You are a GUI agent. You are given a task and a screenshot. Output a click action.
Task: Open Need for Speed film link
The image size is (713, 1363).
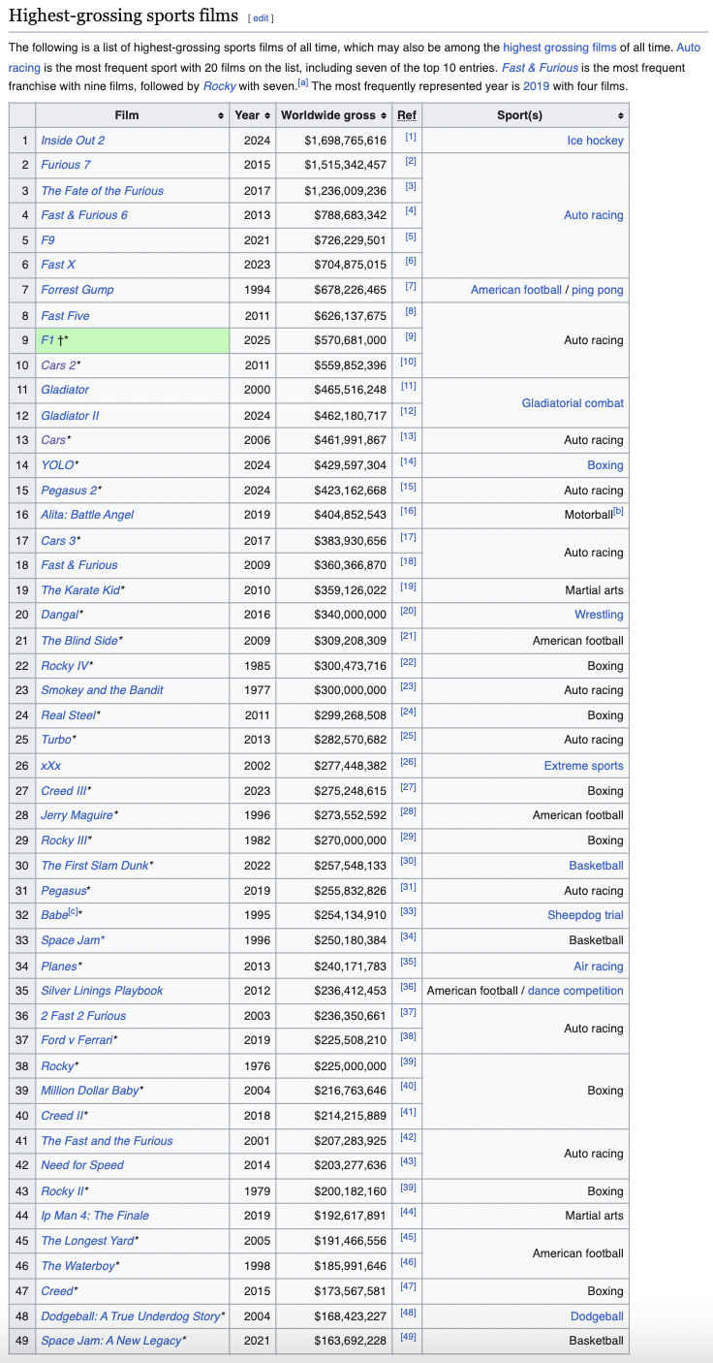click(x=82, y=1165)
